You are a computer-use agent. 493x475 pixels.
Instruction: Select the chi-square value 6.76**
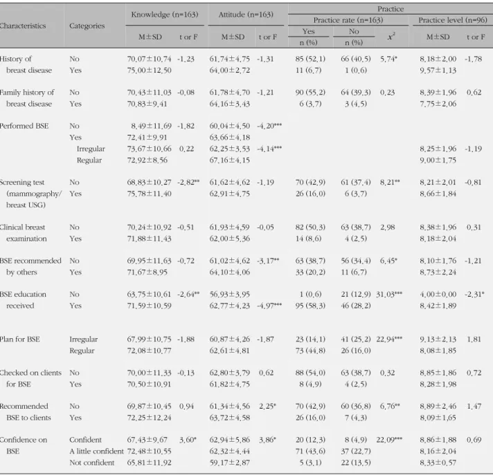coord(390,407)
